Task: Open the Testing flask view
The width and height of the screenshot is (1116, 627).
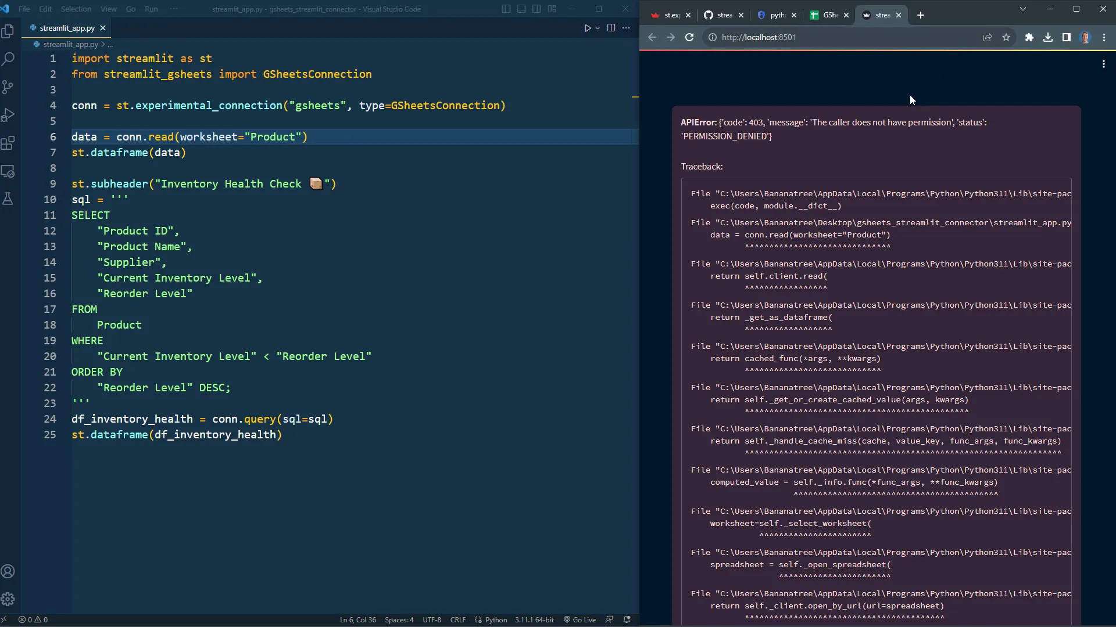Action: click(8, 199)
